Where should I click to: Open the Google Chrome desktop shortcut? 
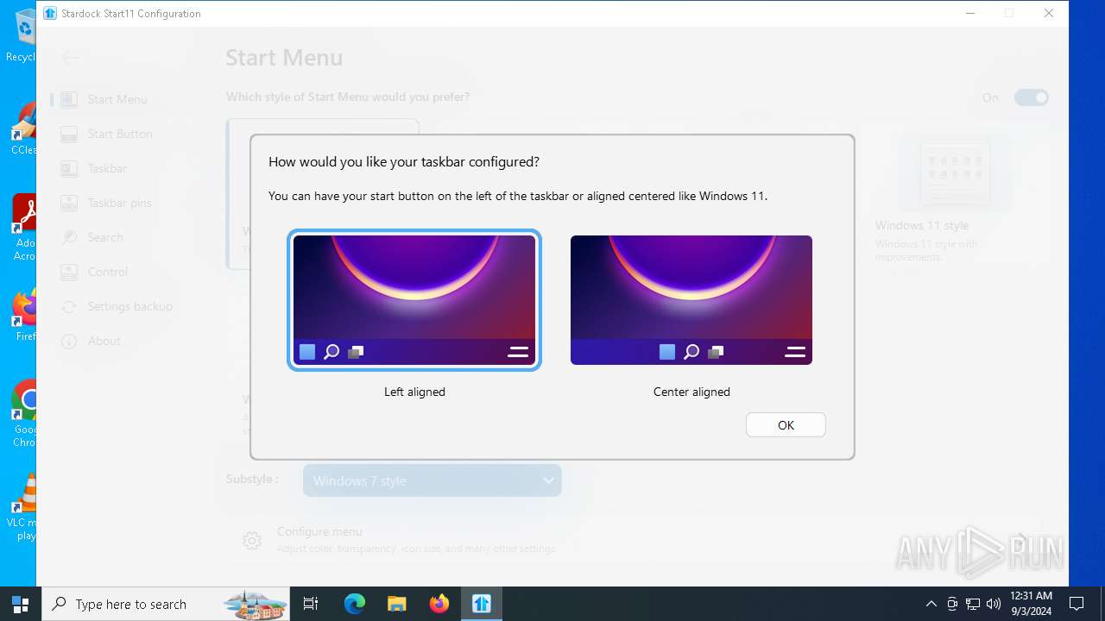pos(22,414)
